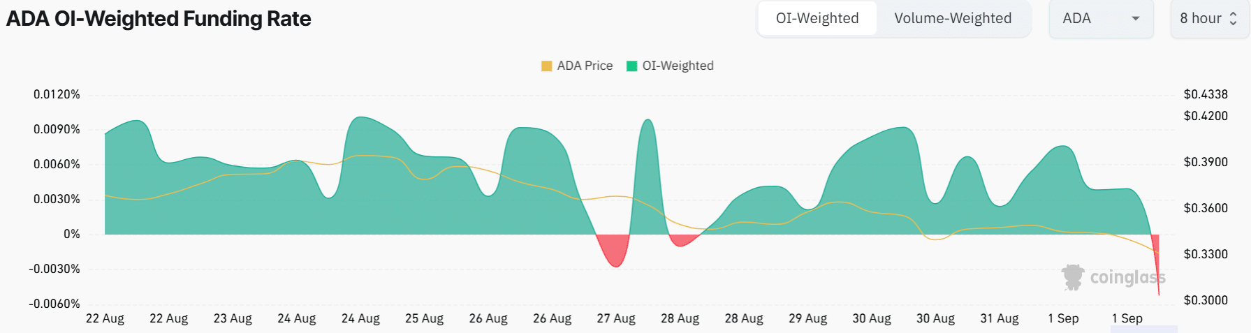Click the green OI-Weighted legend swatch
1251x333 pixels.
[631, 66]
